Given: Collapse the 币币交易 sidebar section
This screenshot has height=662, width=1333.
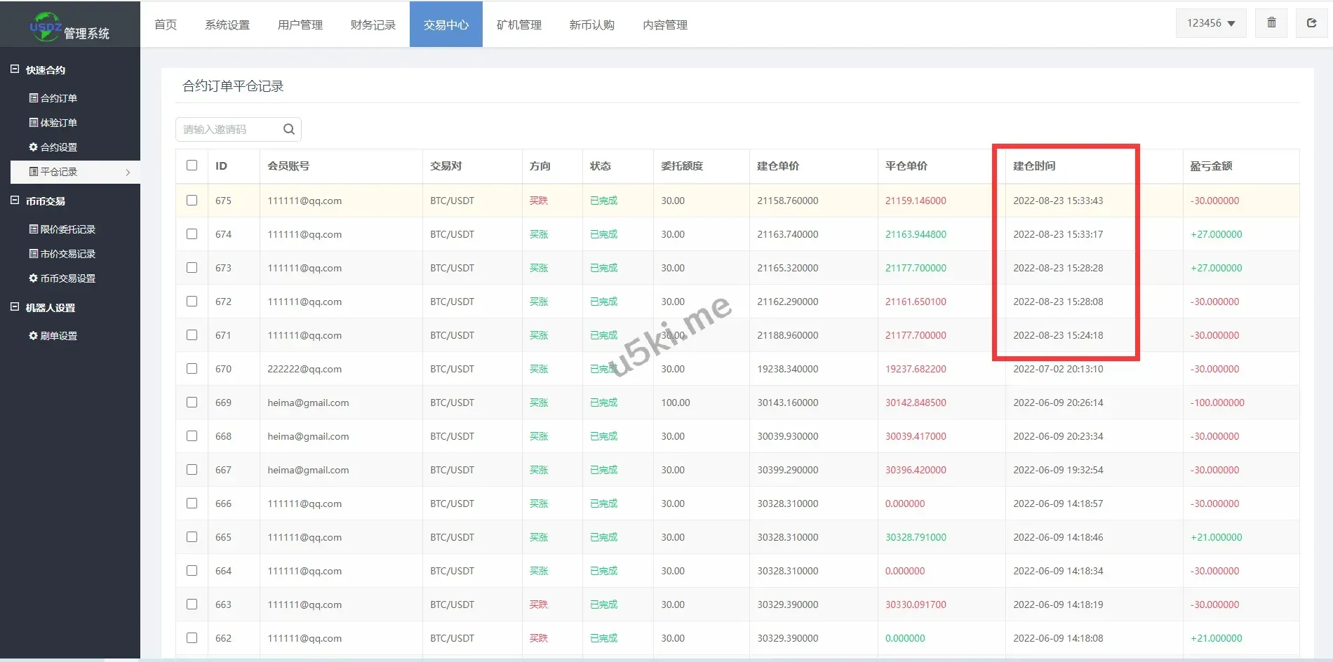Looking at the screenshot, I should [x=15, y=201].
